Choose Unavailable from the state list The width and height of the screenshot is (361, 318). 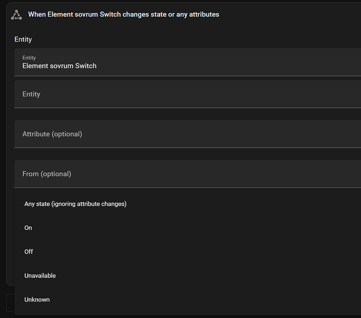click(x=40, y=275)
